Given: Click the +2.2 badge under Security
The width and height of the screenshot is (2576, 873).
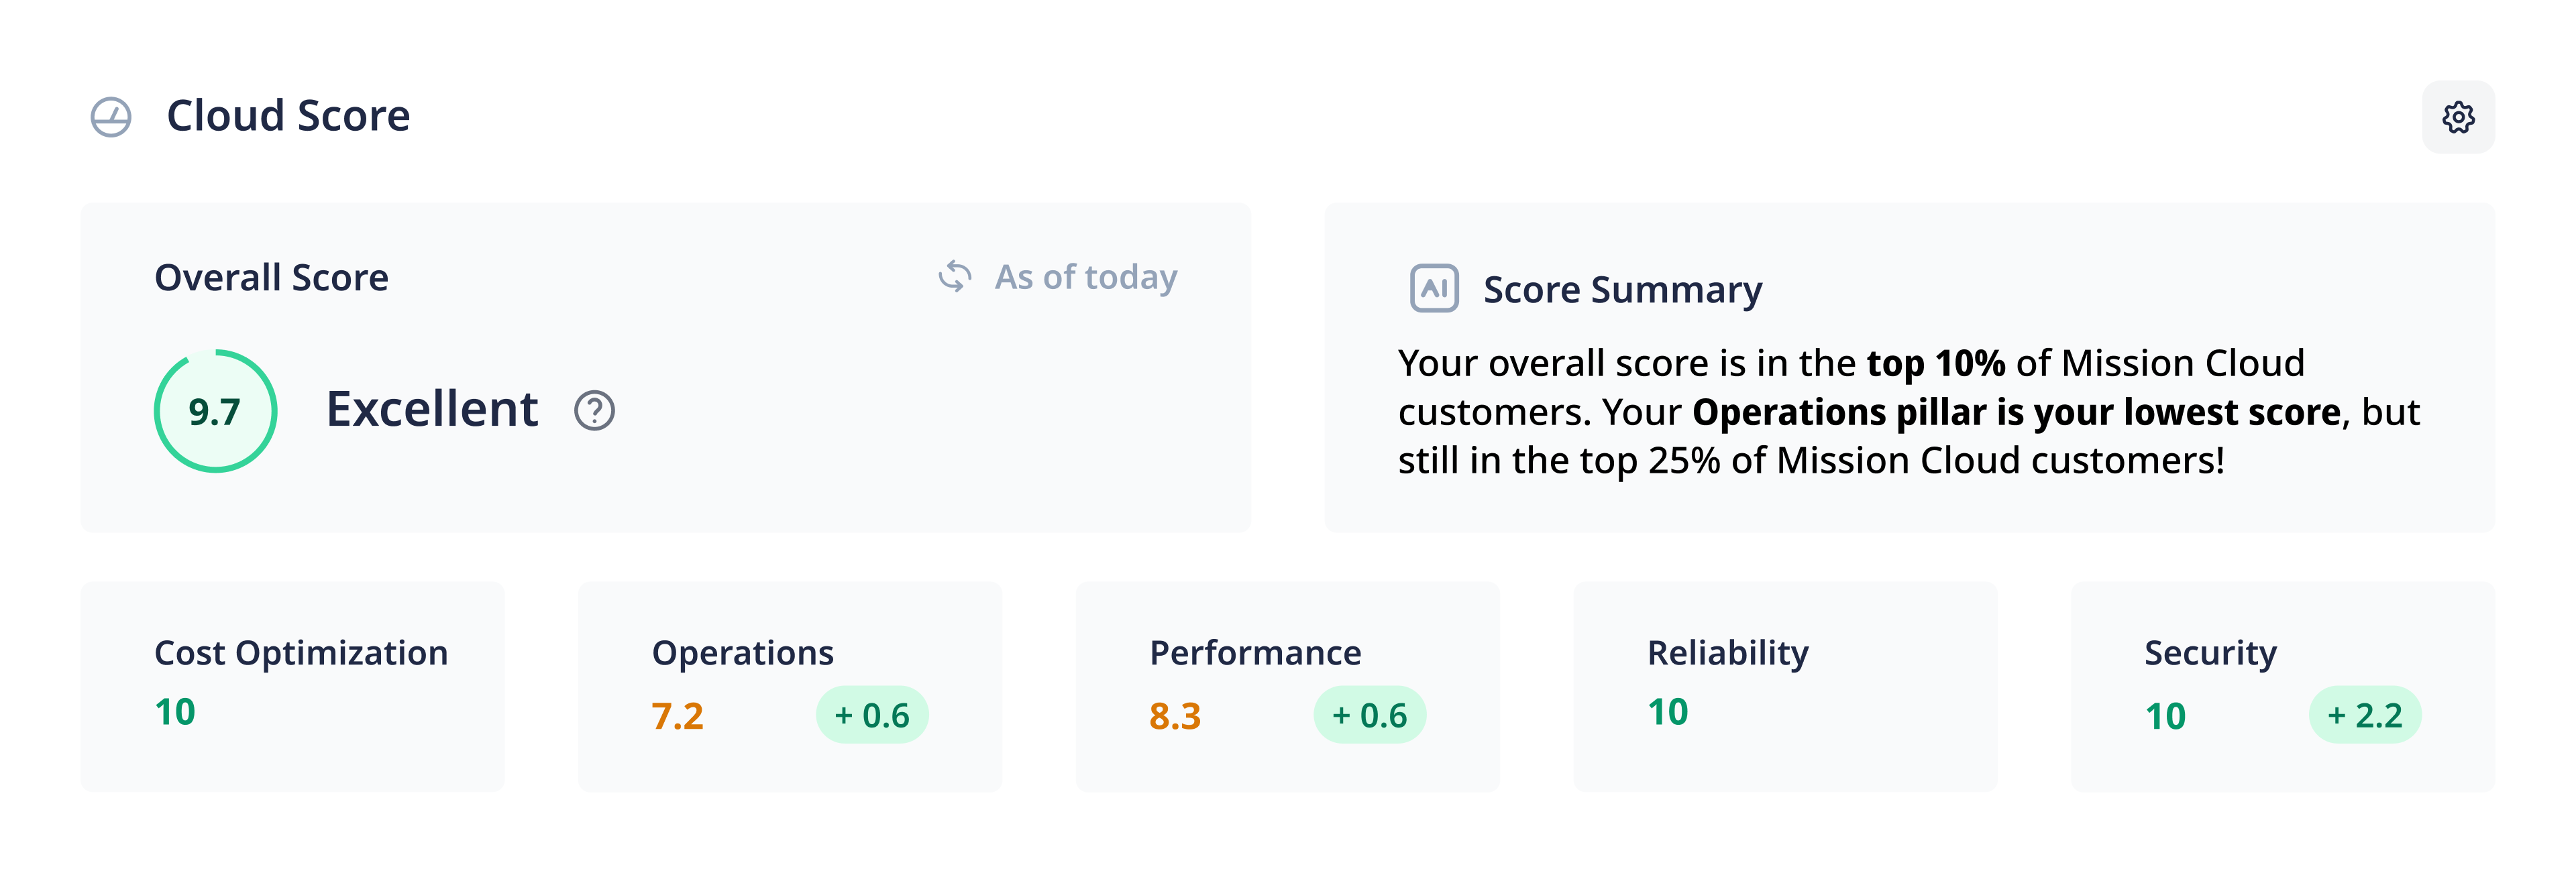Looking at the screenshot, I should 2364,715.
